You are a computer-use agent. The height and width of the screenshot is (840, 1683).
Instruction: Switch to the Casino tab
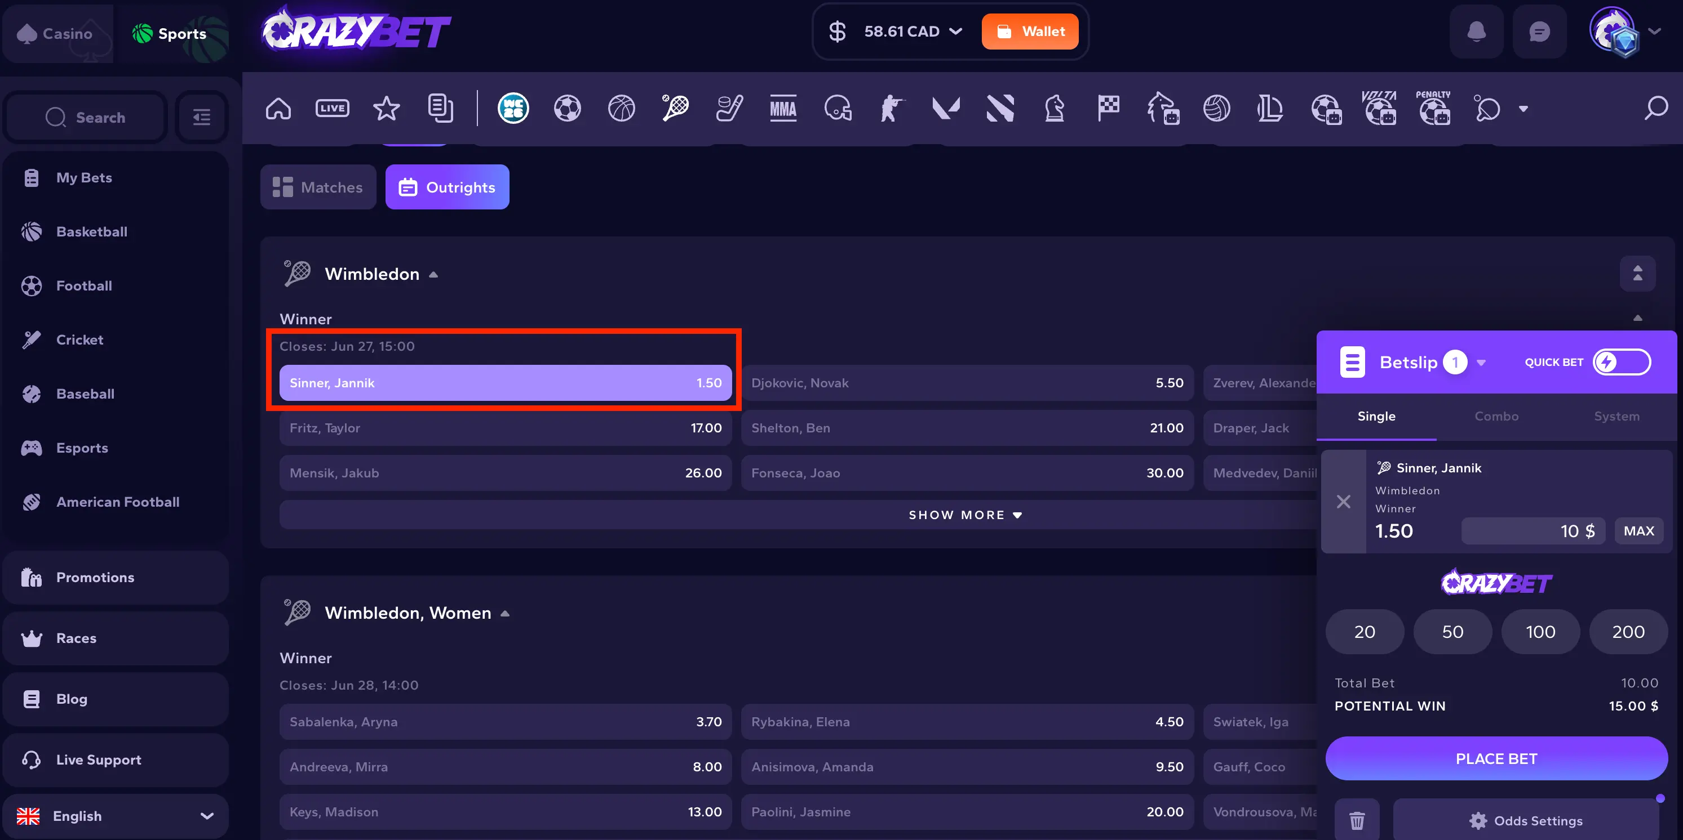(57, 33)
